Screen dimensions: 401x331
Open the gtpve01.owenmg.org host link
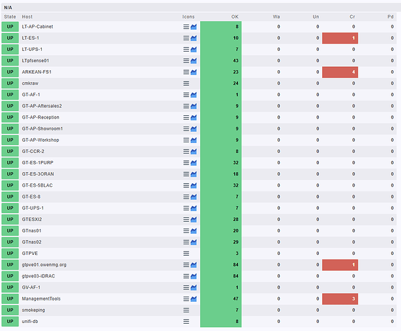44,265
